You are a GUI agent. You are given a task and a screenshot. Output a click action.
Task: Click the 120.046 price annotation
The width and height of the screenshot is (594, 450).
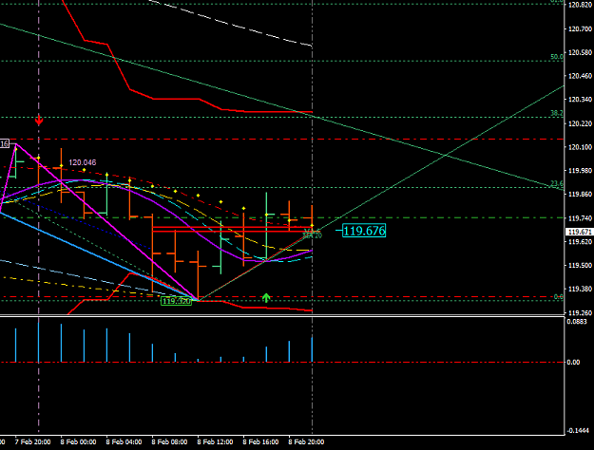coord(82,162)
